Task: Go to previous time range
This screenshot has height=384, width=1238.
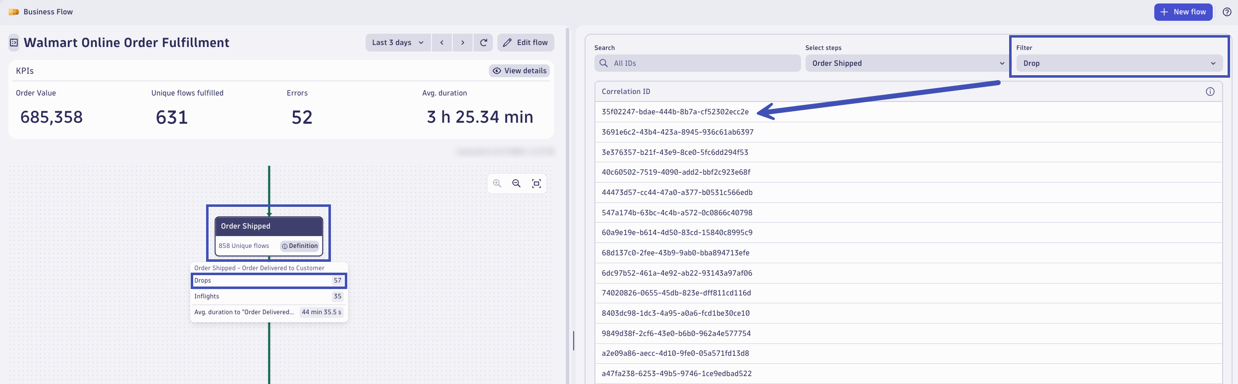Action: tap(441, 43)
